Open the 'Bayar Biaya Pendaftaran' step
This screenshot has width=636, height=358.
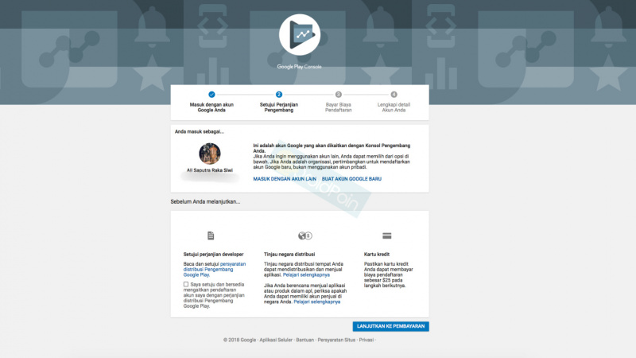[x=339, y=107]
